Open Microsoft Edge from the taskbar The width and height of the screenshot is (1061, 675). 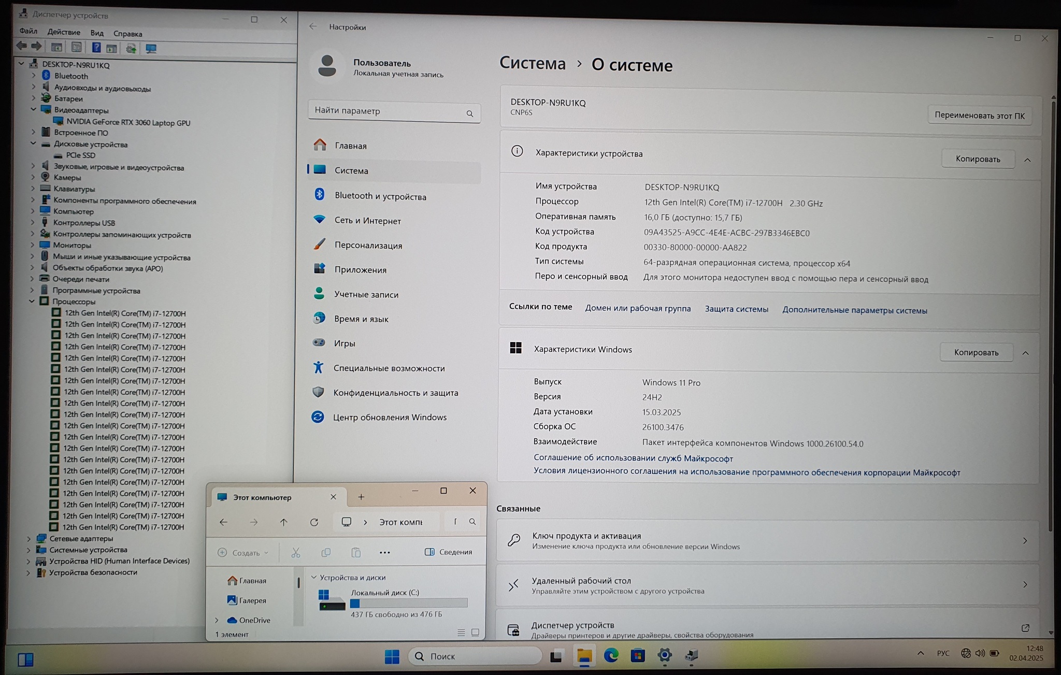click(611, 656)
